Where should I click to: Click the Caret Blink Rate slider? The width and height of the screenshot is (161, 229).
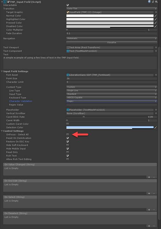point(106,117)
